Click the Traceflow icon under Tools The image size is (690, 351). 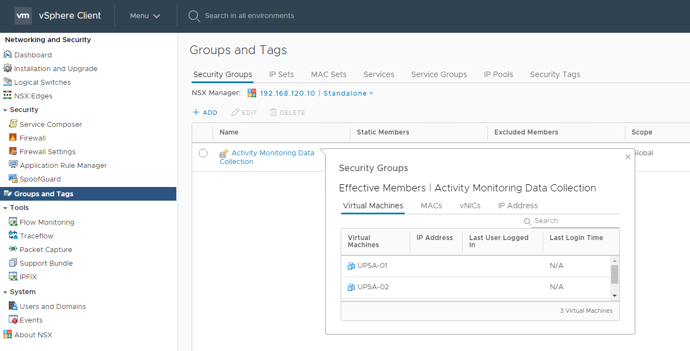click(x=13, y=236)
